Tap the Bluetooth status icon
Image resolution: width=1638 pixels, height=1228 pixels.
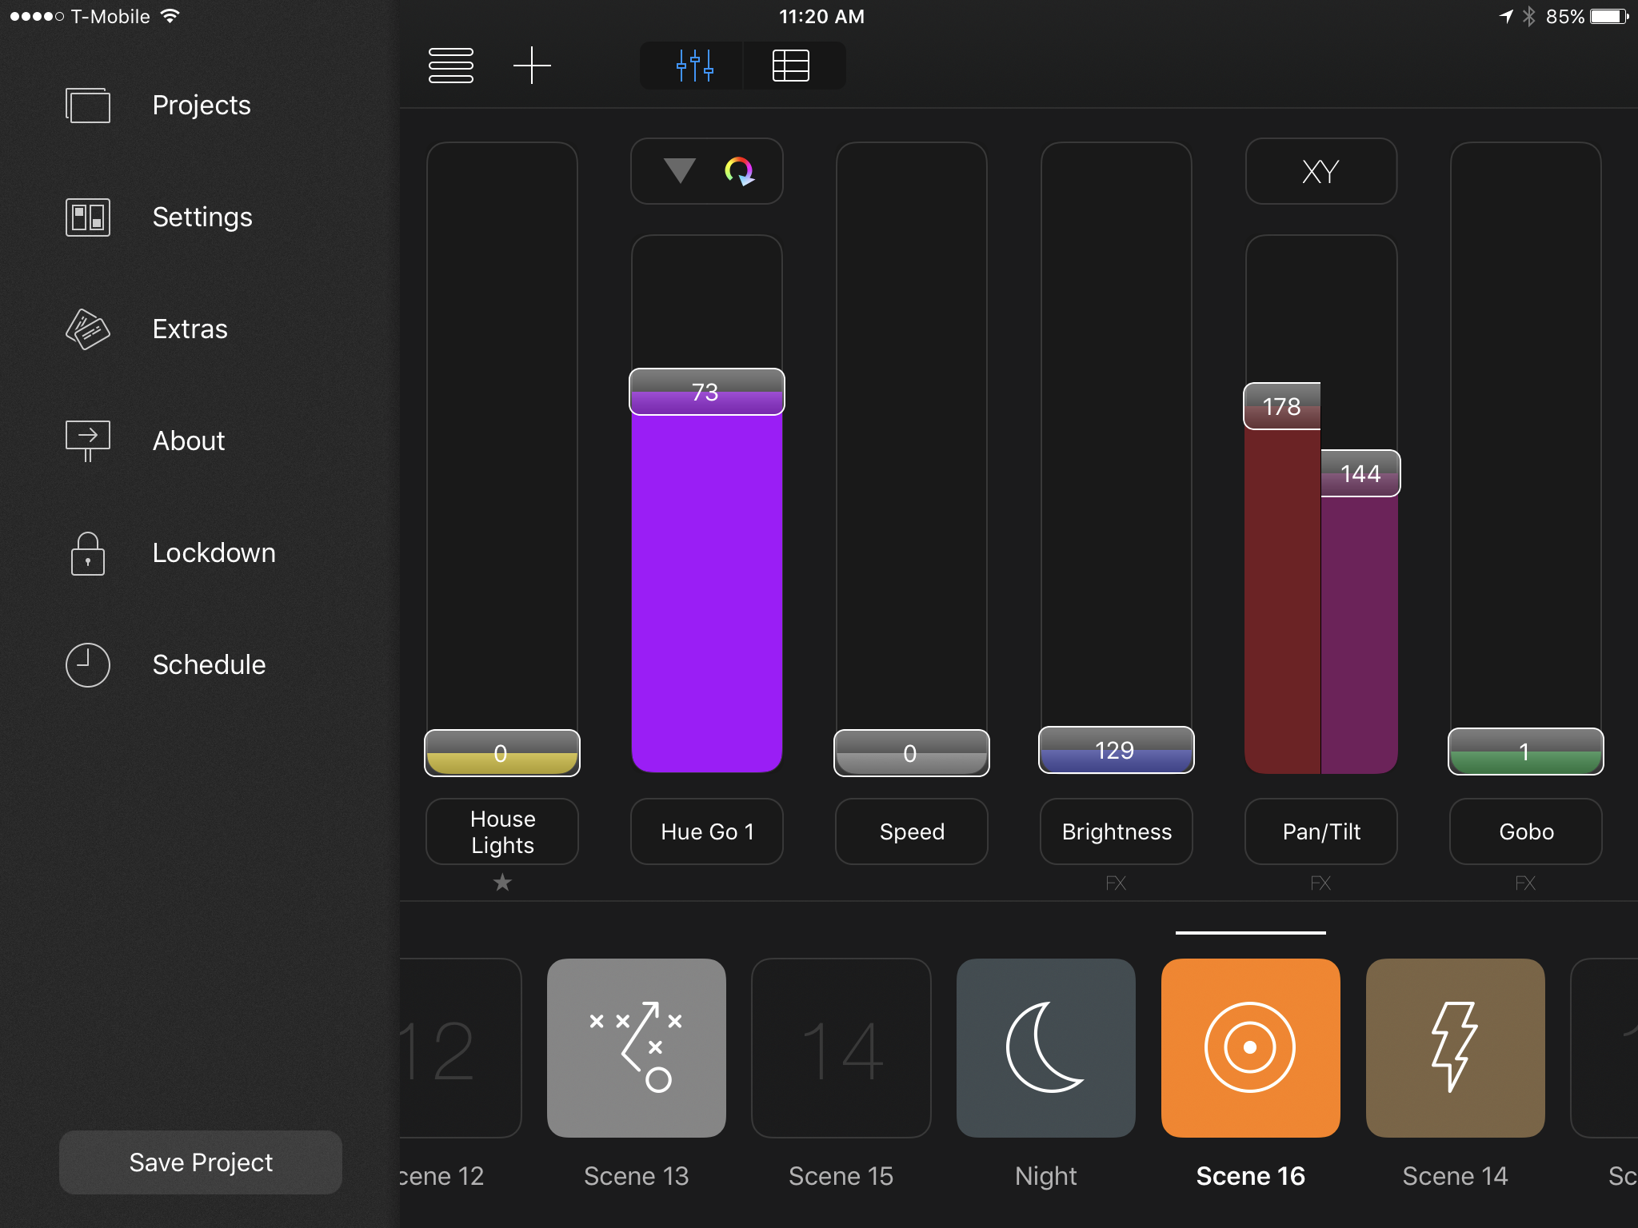[1529, 17]
